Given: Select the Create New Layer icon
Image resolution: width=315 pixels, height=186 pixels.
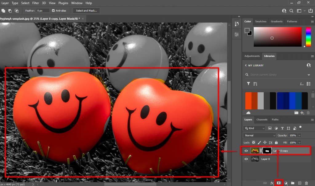Looking at the screenshot, I should pos(300,183).
